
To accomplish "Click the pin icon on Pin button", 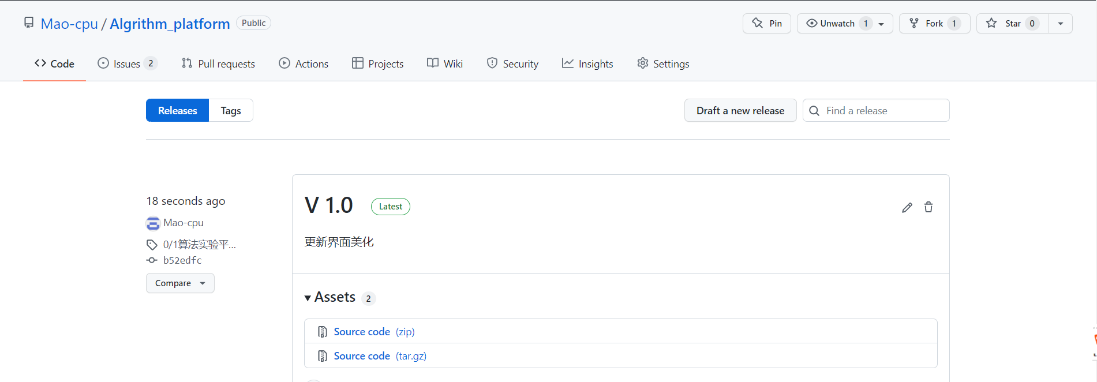I will [758, 23].
